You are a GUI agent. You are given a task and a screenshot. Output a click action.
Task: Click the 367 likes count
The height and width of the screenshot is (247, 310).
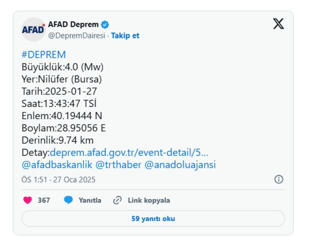pos(44,200)
